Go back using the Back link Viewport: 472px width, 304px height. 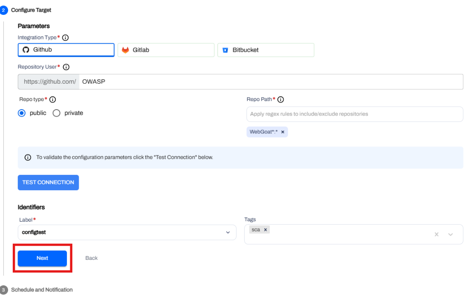(x=91, y=258)
